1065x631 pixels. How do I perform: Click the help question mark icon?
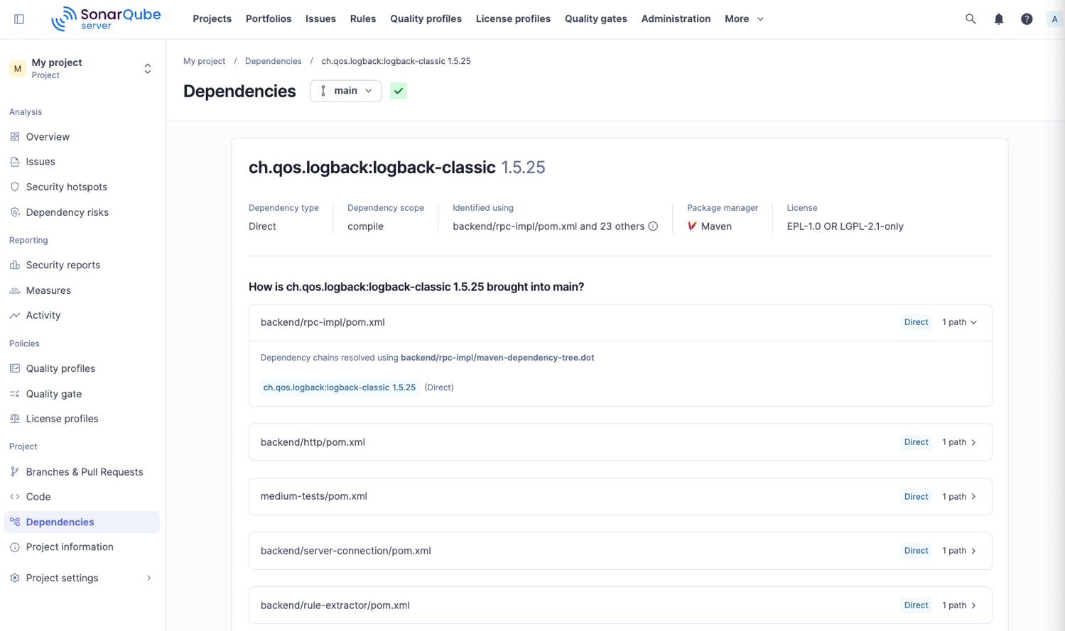[1026, 19]
